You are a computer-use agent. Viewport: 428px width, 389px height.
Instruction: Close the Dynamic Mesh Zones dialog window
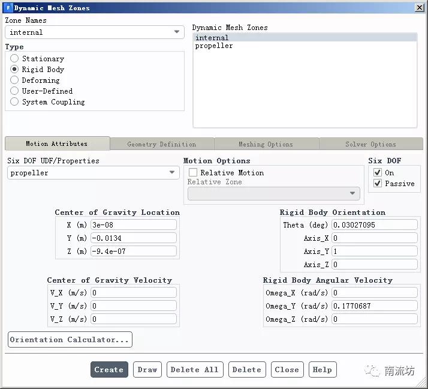click(x=419, y=8)
